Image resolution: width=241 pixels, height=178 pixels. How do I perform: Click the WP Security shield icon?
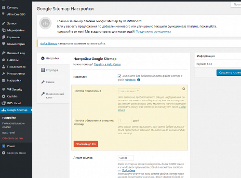tap(3, 89)
